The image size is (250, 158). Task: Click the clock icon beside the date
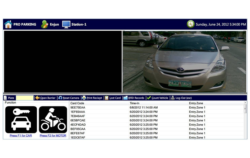pos(191,24)
